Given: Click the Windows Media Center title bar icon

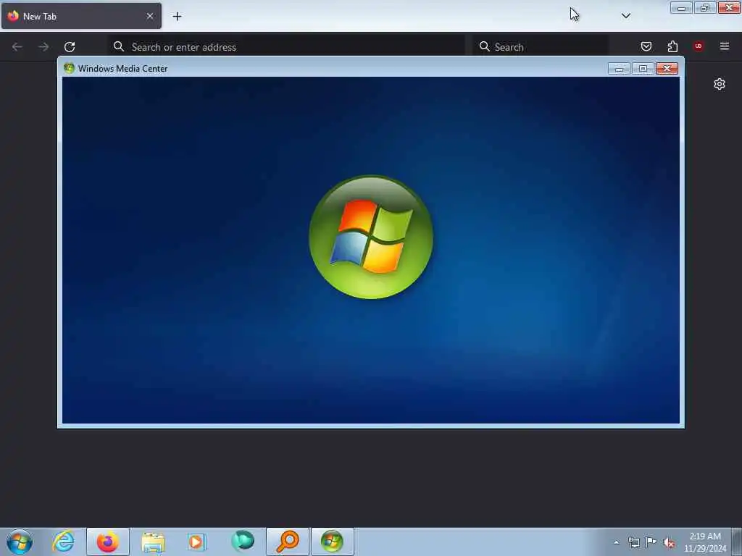Looking at the screenshot, I should coord(69,68).
